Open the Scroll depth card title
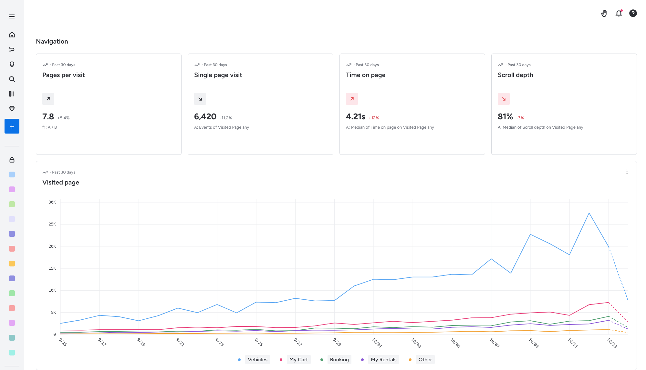The height and width of the screenshot is (370, 646). pyautogui.click(x=516, y=75)
